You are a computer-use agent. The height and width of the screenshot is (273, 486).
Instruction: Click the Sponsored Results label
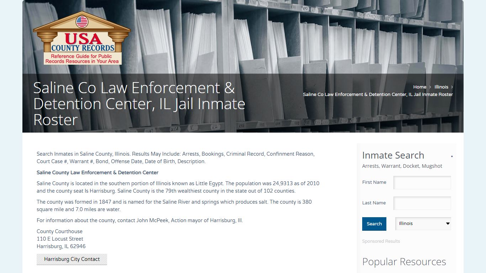pos(381,241)
